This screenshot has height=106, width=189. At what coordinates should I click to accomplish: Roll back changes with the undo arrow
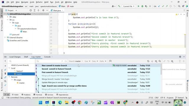pos(175,6)
